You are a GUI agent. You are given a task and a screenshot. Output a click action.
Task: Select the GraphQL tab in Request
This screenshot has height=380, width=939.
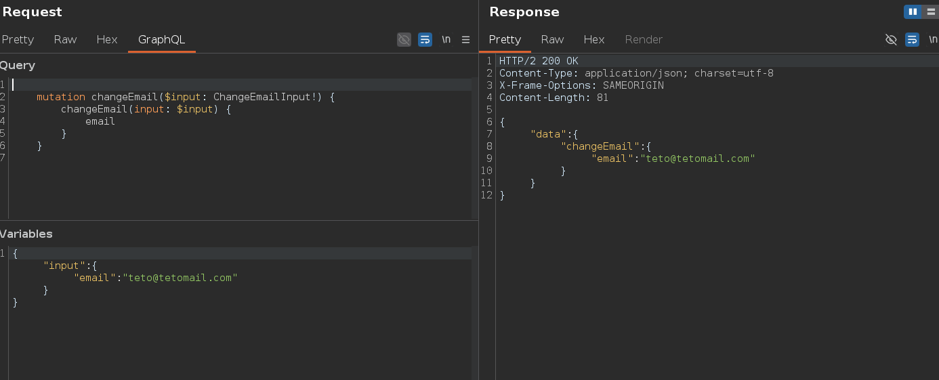161,39
